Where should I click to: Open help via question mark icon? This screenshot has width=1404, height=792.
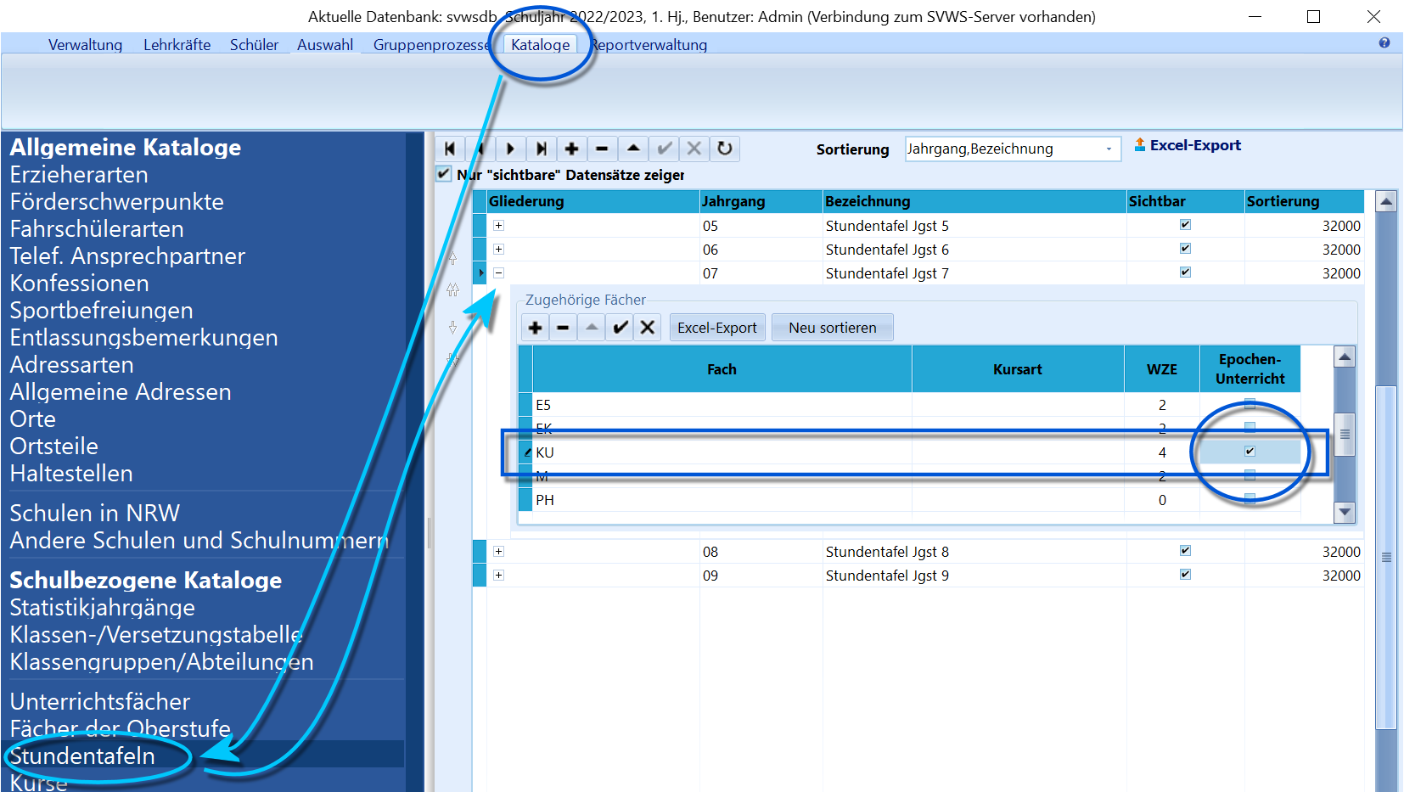click(x=1384, y=43)
